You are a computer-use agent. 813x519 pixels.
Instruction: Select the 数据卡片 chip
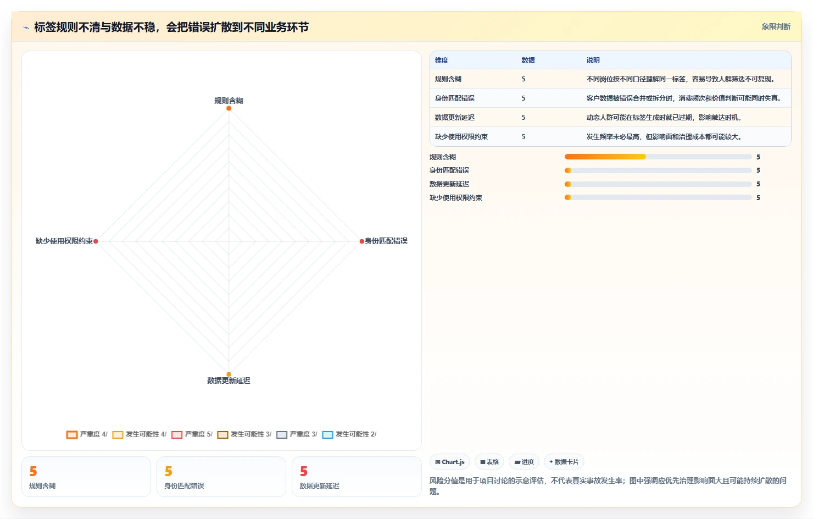pyautogui.click(x=564, y=462)
